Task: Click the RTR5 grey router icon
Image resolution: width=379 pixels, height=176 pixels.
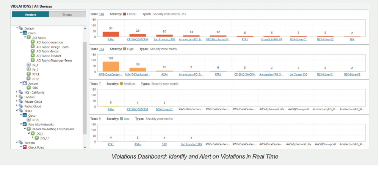Action: click(x=28, y=120)
